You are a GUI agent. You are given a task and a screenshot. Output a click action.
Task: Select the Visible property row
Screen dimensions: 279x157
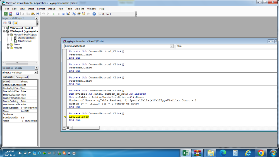point(20,121)
